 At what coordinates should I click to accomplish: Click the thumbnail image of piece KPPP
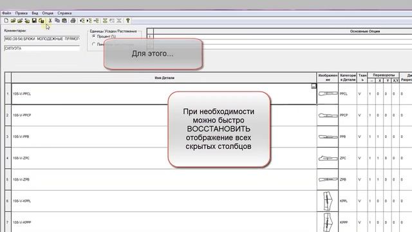tap(328, 222)
